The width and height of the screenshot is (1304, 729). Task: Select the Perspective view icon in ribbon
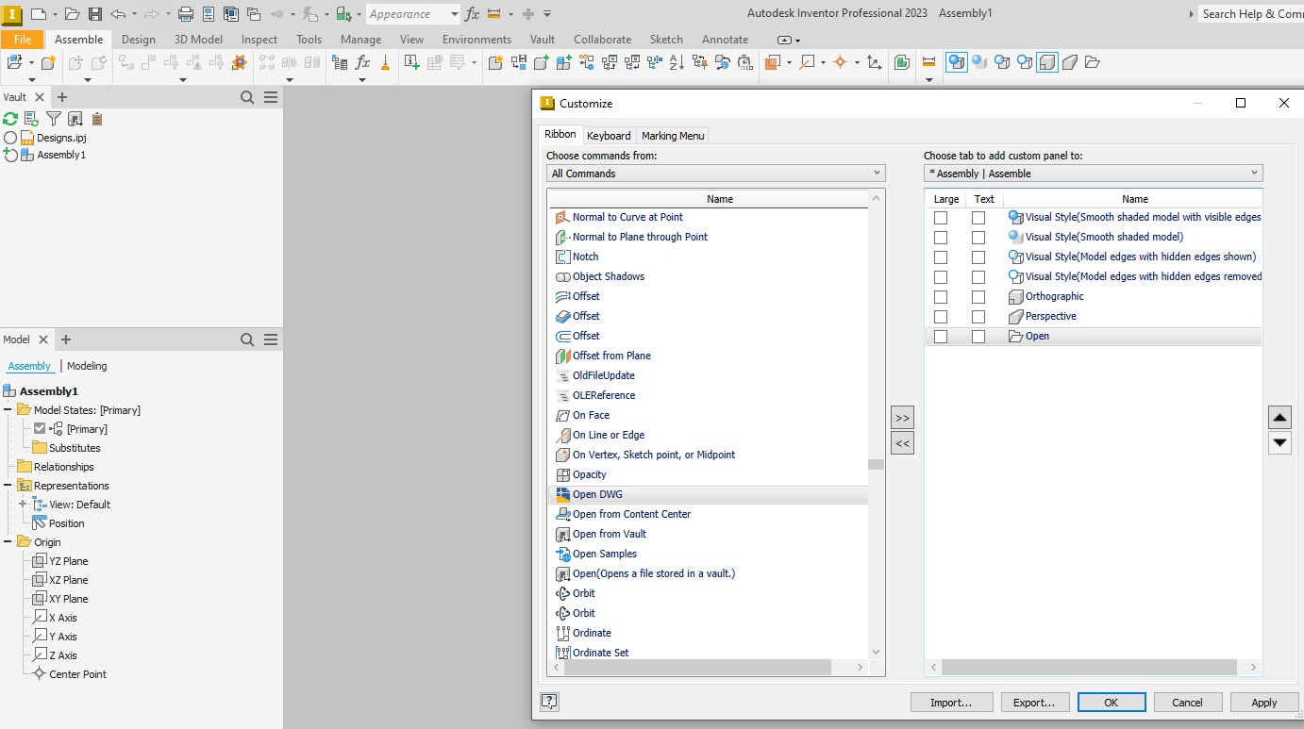click(x=1070, y=62)
